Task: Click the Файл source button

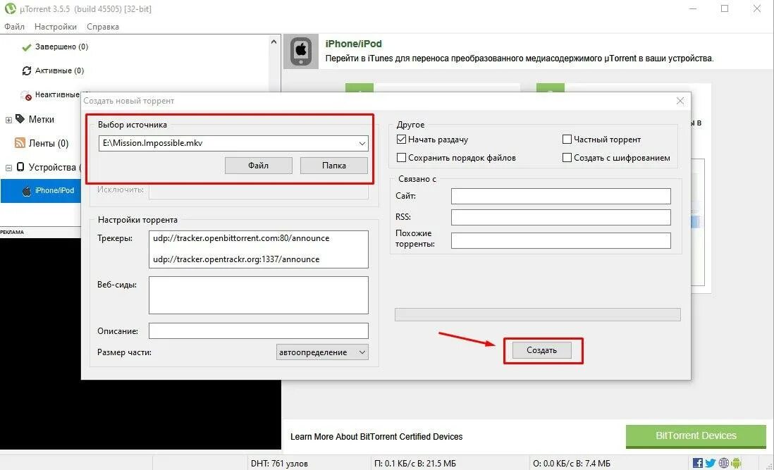Action: click(258, 166)
